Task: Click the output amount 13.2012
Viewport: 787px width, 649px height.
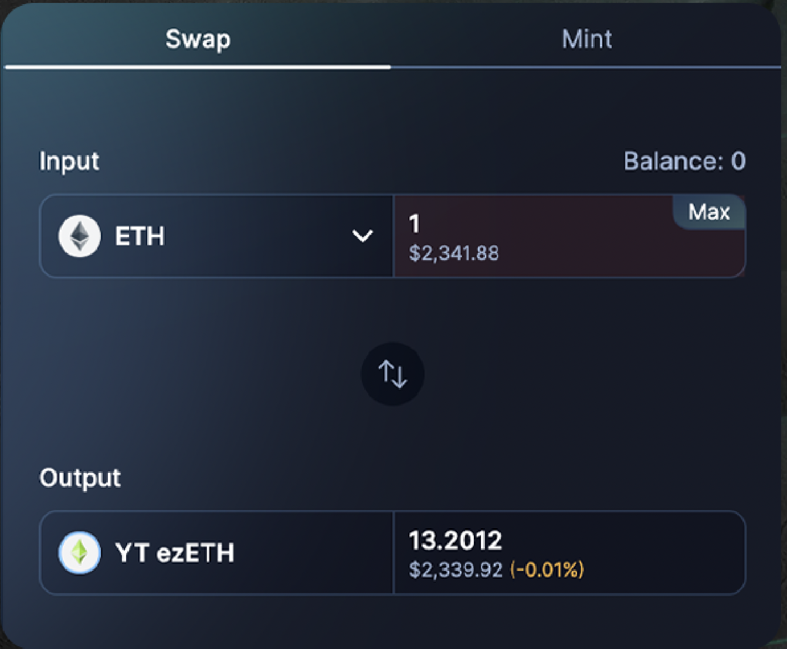Action: click(455, 540)
